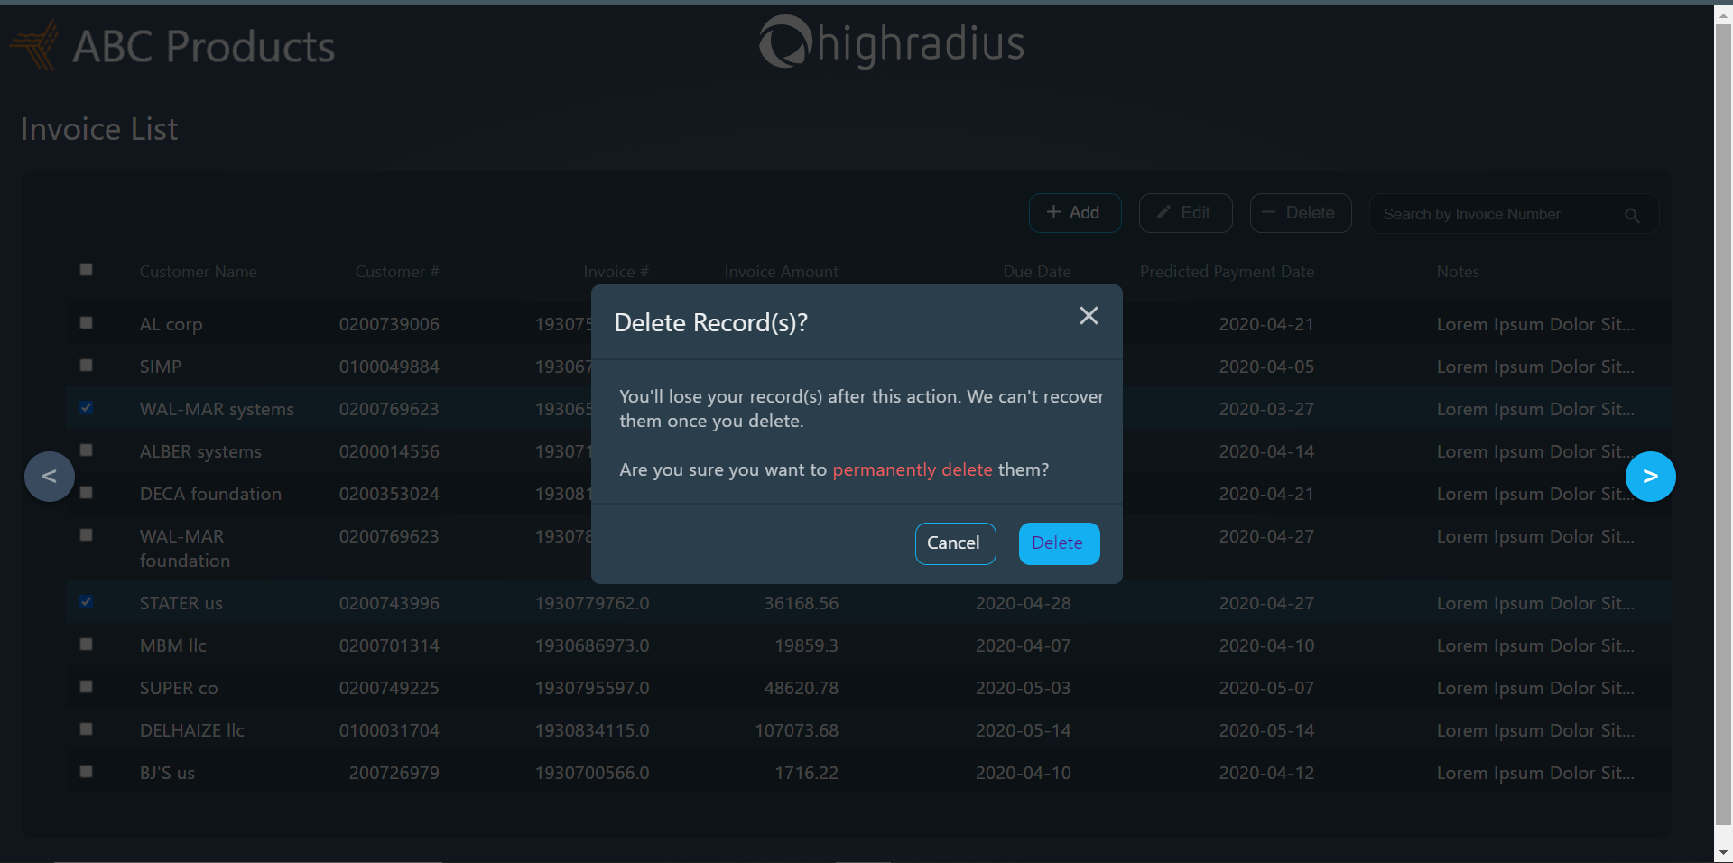Image resolution: width=1733 pixels, height=863 pixels.
Task: Check the WAL-MAR foundation row checkbox
Action: pos(86,534)
